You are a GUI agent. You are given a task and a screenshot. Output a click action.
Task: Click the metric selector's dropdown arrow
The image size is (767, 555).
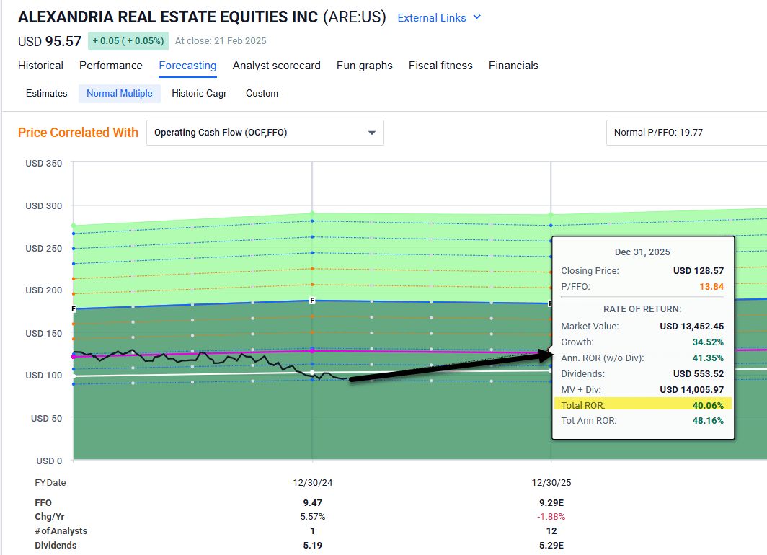point(372,133)
